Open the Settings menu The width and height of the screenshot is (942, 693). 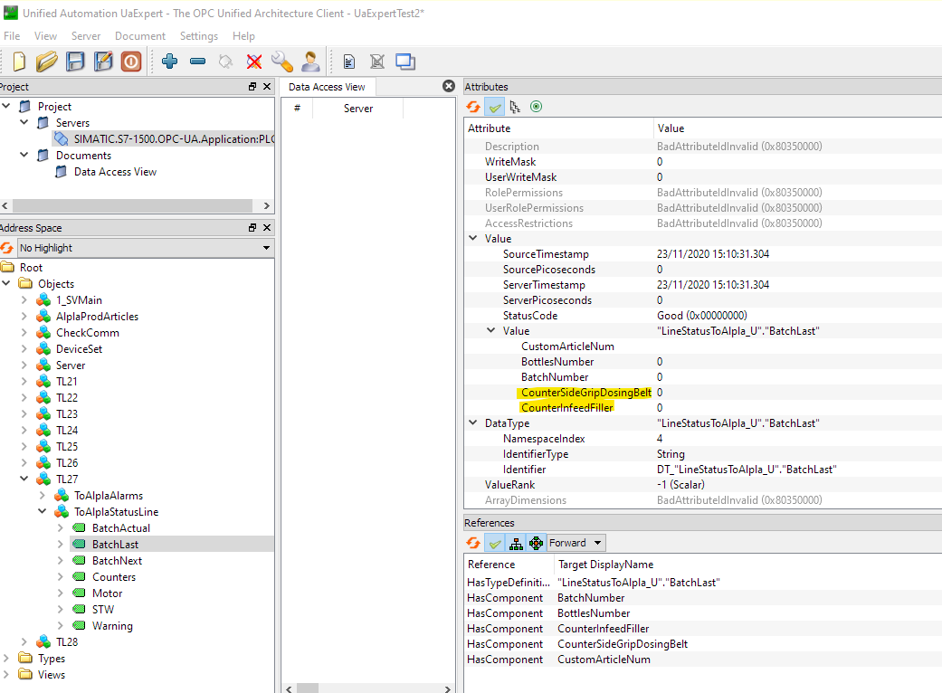tap(199, 36)
